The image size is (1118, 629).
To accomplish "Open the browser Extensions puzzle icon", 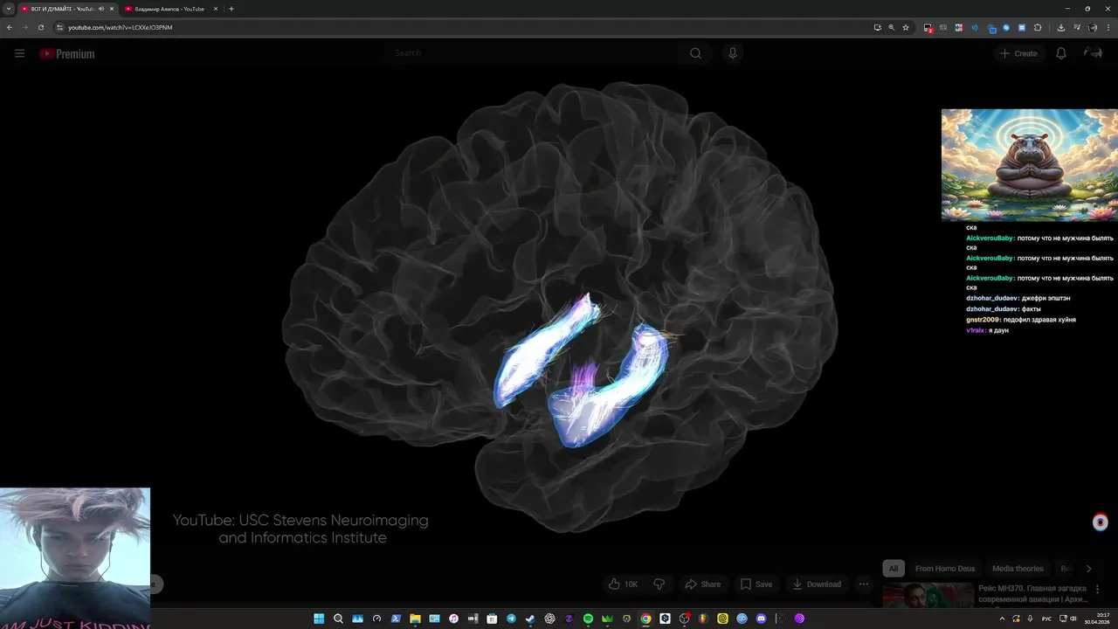I will click(1038, 27).
